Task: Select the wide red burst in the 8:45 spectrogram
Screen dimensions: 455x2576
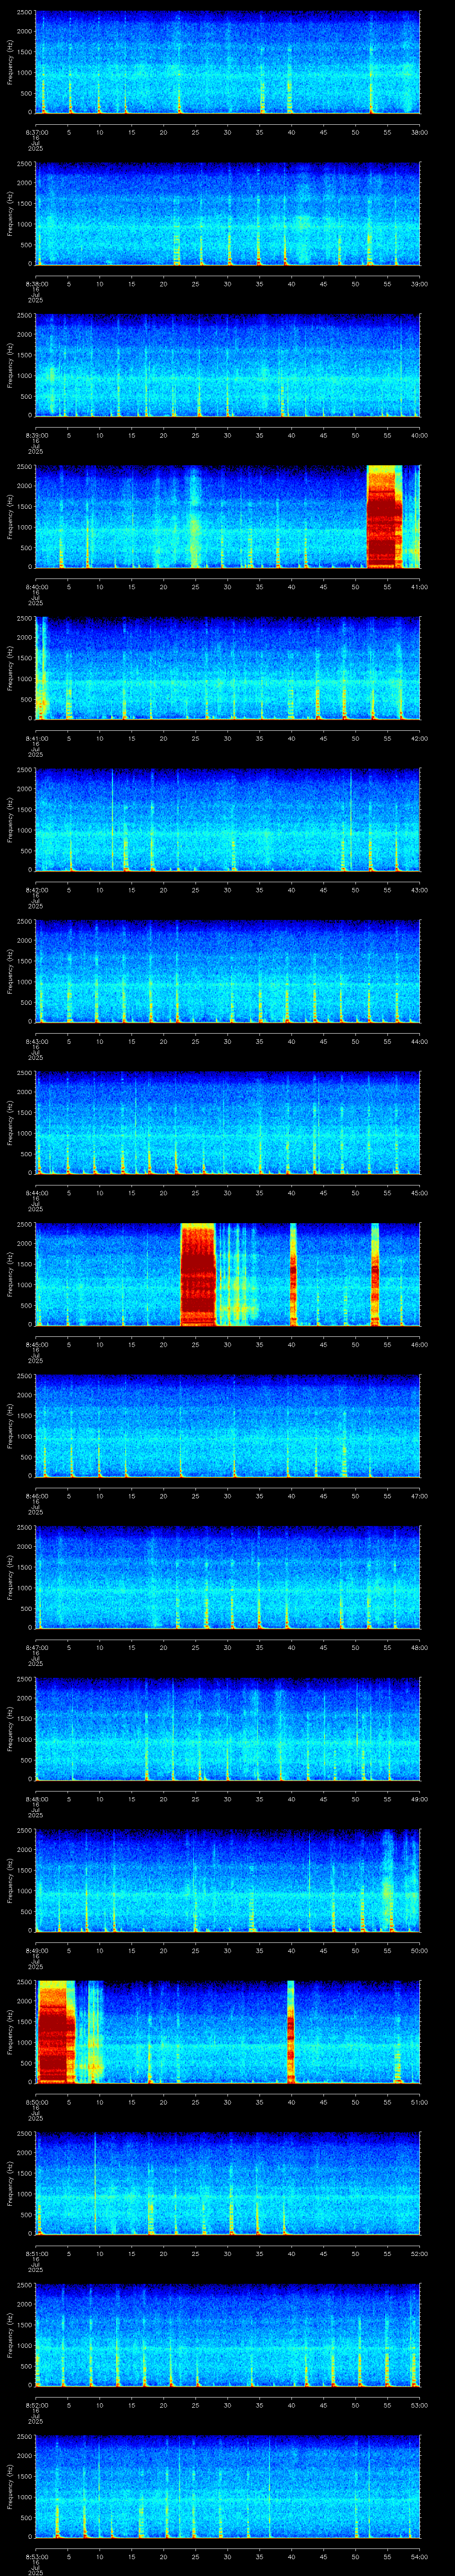Action: pos(198,1274)
